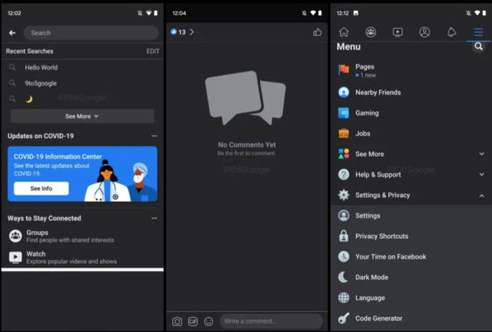Switch to the Profile tab
This screenshot has height=332, width=492.
click(x=424, y=32)
